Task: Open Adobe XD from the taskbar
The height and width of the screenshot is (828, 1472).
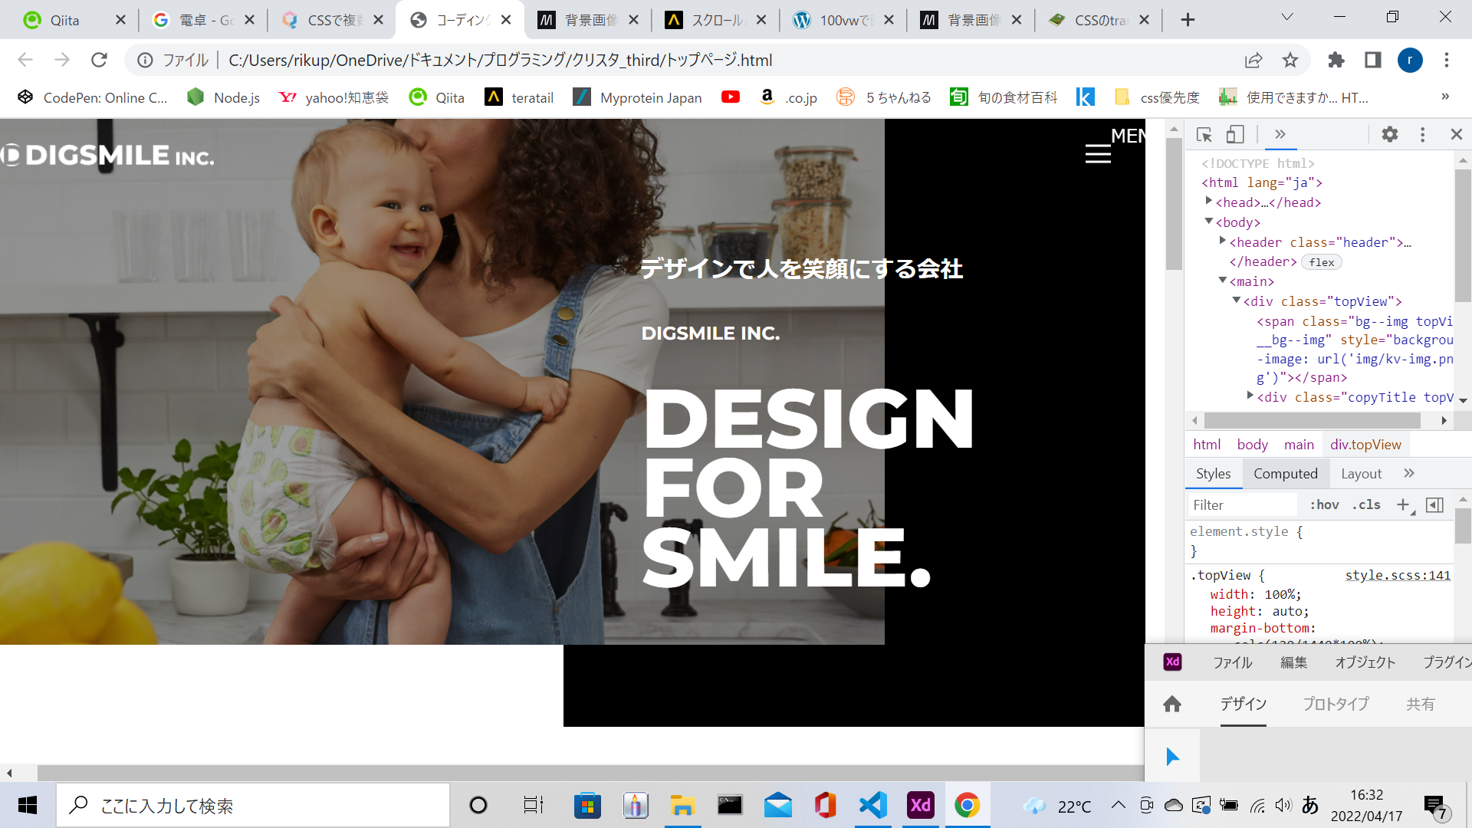Action: click(920, 805)
